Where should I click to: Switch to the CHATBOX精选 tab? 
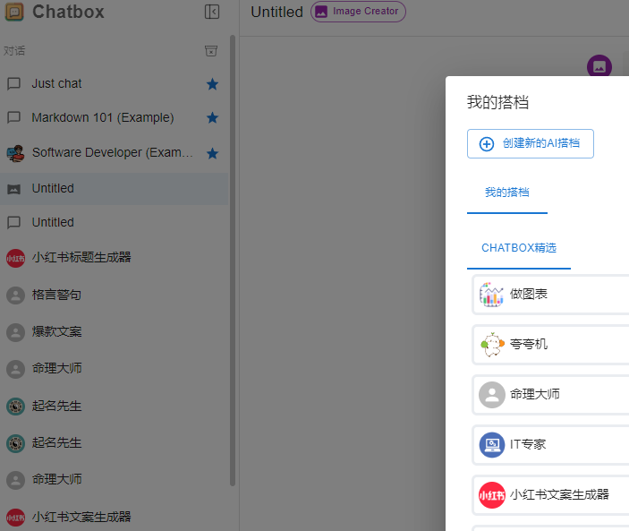coord(519,248)
